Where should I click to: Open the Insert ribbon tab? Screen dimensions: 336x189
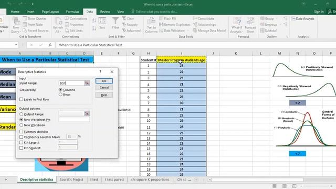[x=30, y=12]
